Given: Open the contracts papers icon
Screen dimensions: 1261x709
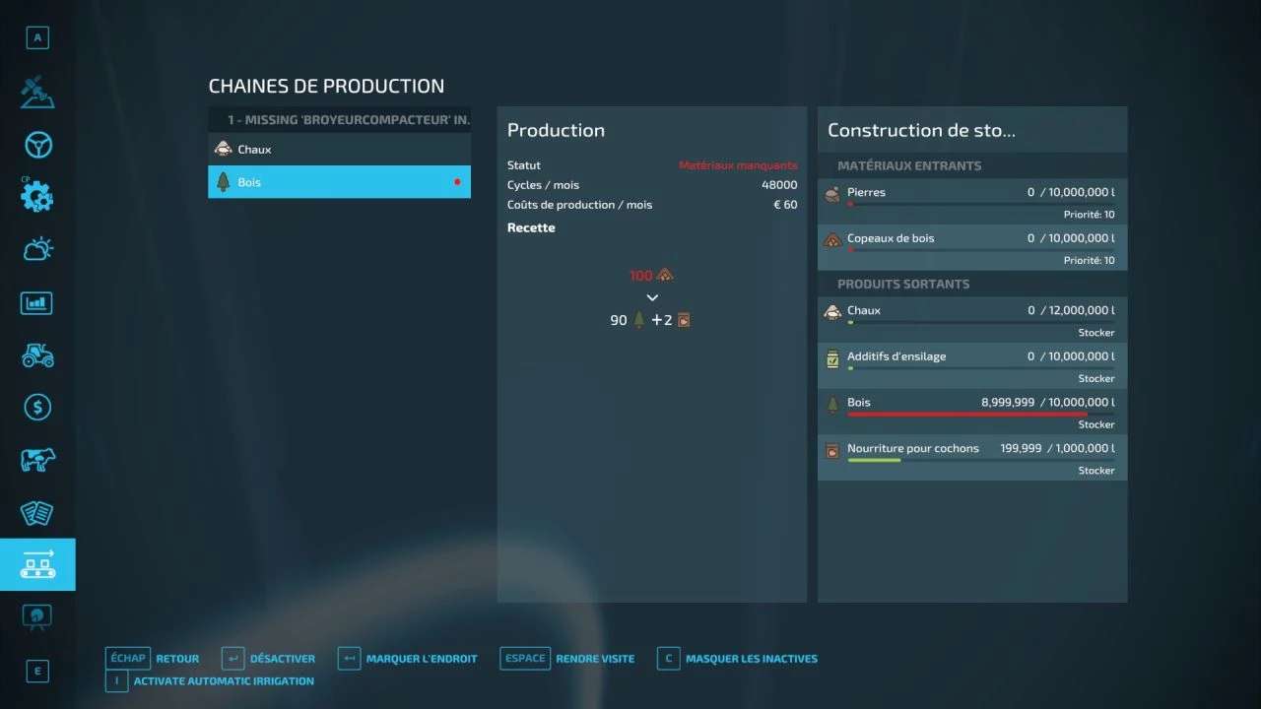Looking at the screenshot, I should click(x=37, y=512).
